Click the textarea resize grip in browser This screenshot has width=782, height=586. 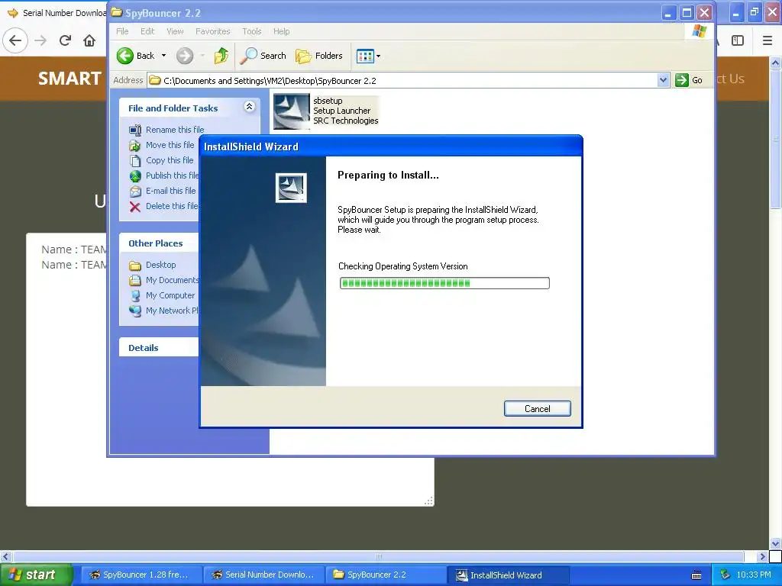point(429,501)
